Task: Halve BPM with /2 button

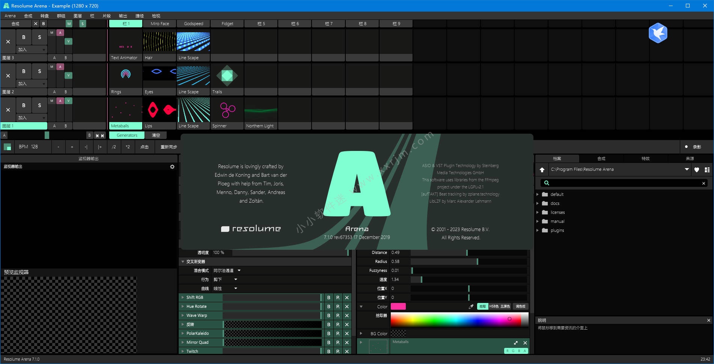Action: tap(114, 147)
